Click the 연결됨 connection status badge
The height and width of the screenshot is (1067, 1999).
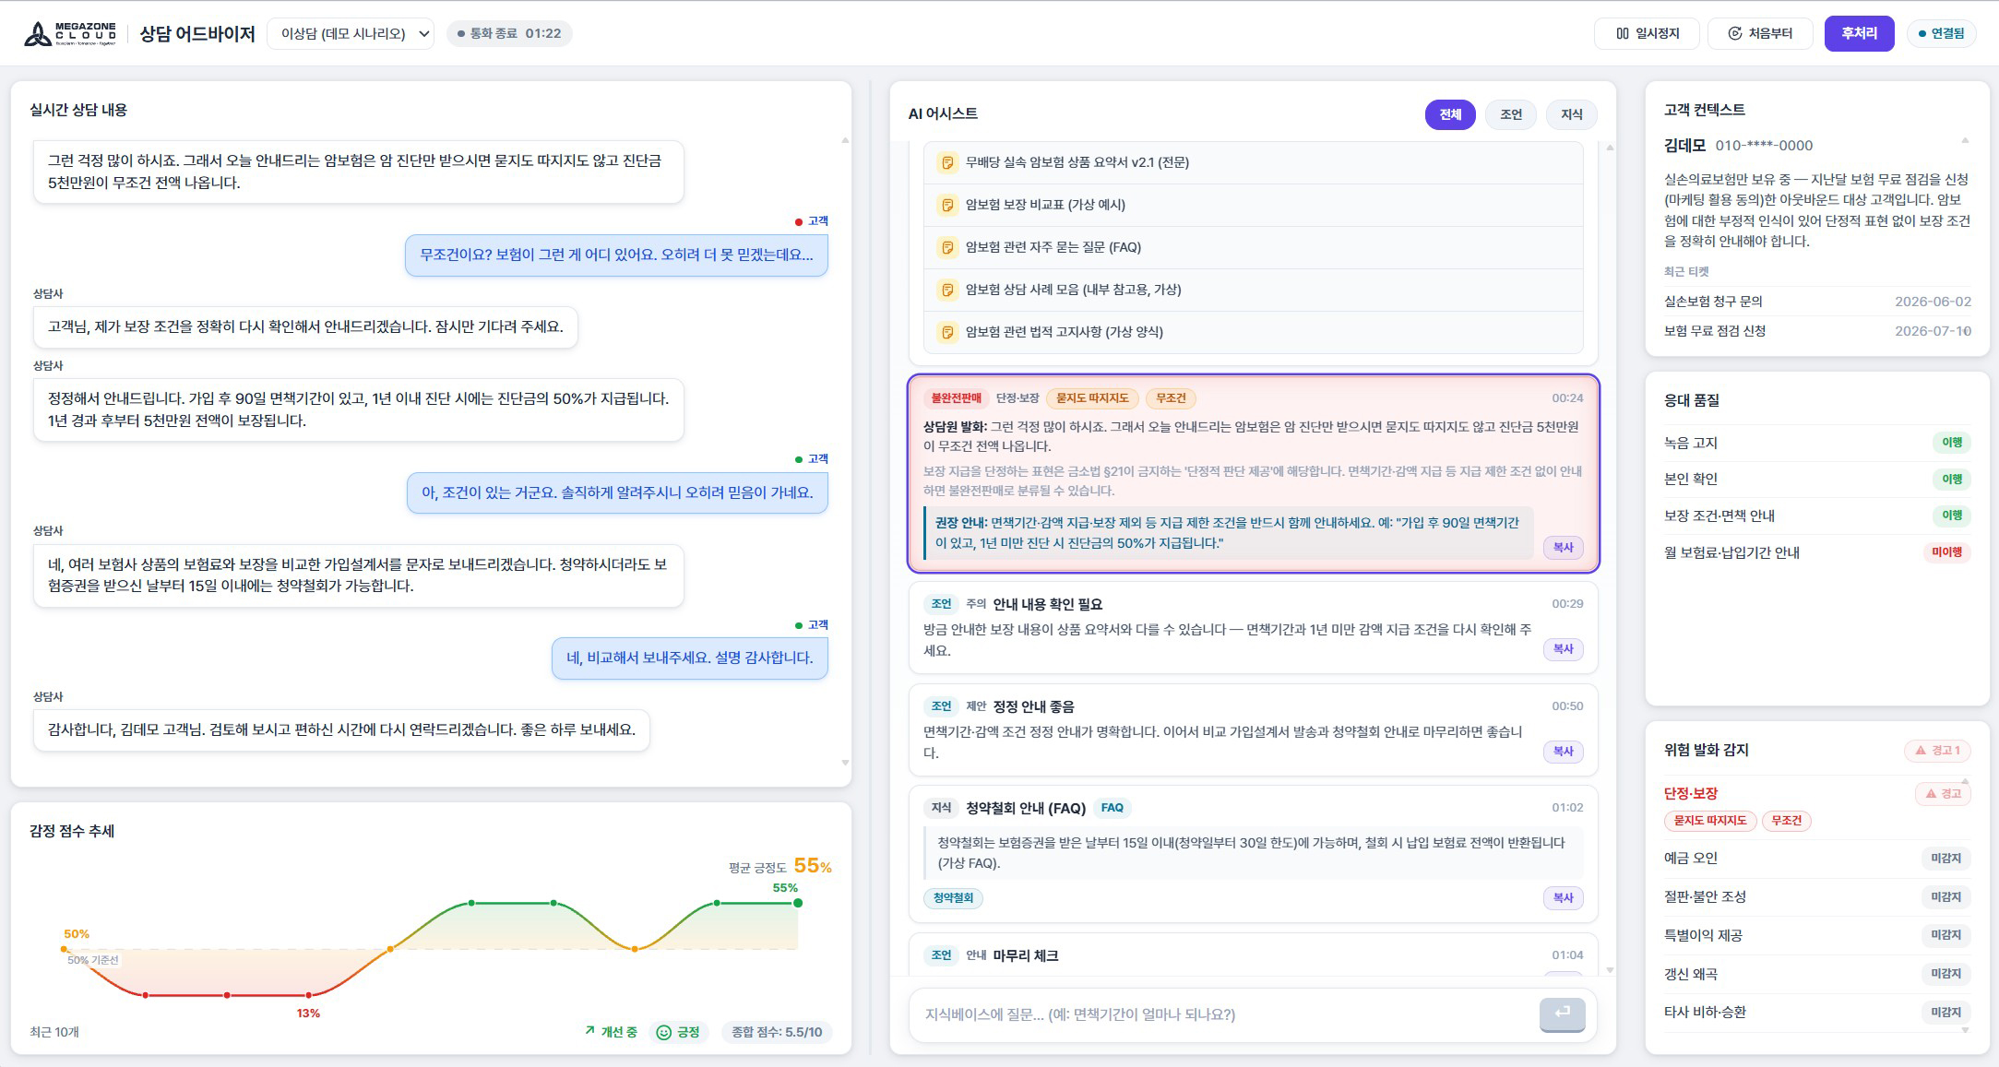[1941, 33]
